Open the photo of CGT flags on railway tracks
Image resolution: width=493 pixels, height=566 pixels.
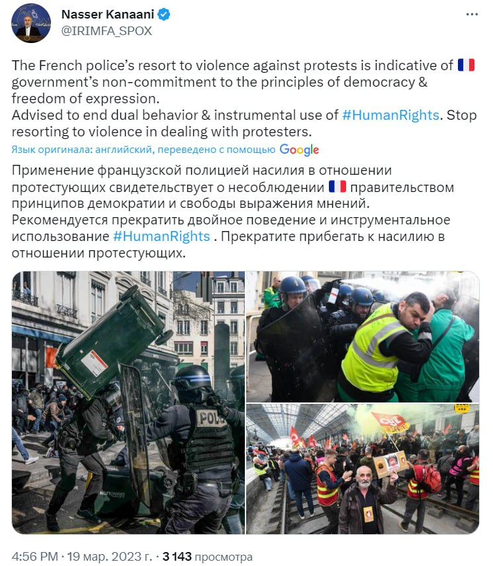pyautogui.click(x=363, y=469)
